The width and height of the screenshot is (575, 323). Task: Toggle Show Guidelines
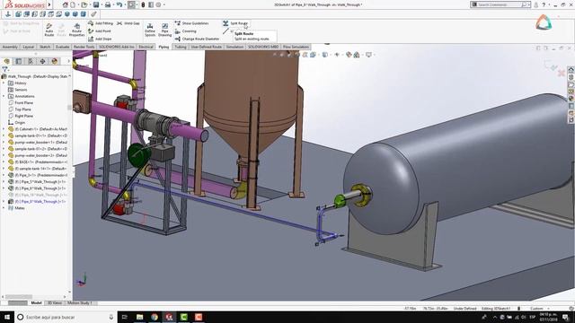(x=191, y=23)
